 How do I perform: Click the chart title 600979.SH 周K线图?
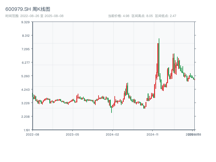click(28, 9)
